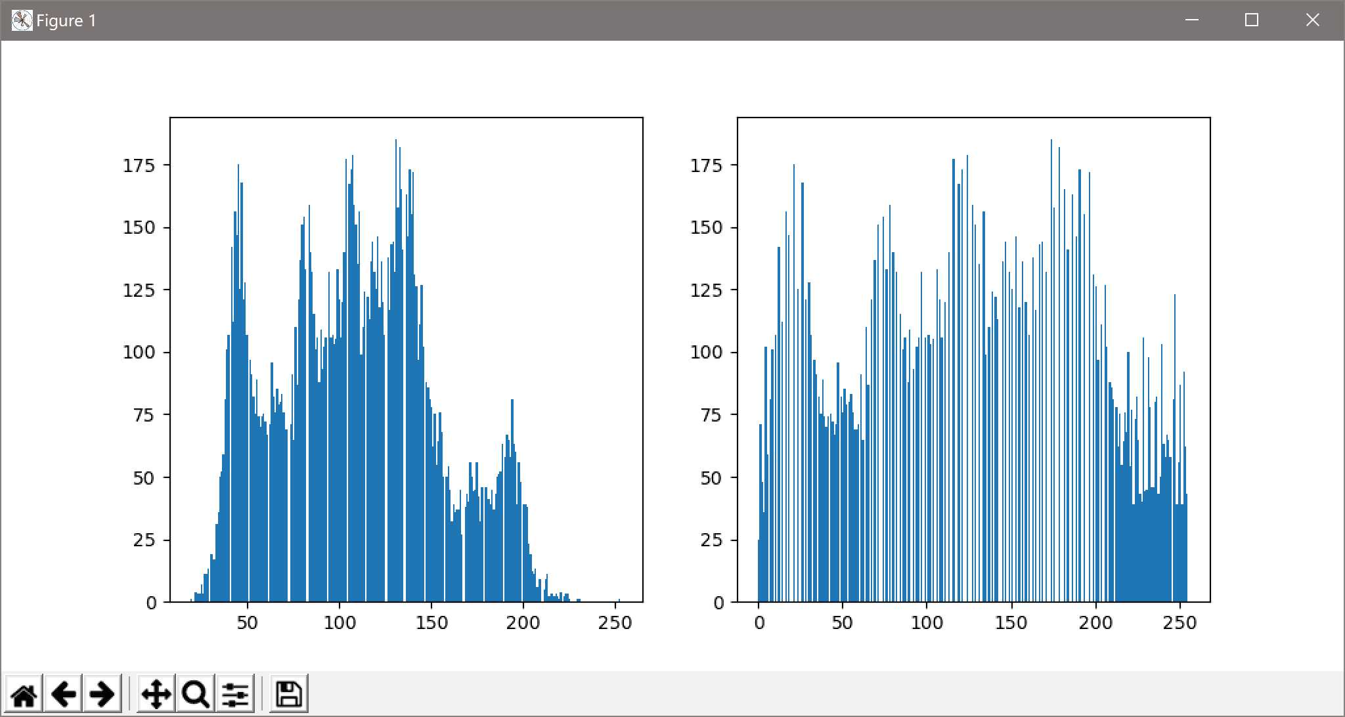Select the Zoom to rectangle magnifier

[x=195, y=694]
